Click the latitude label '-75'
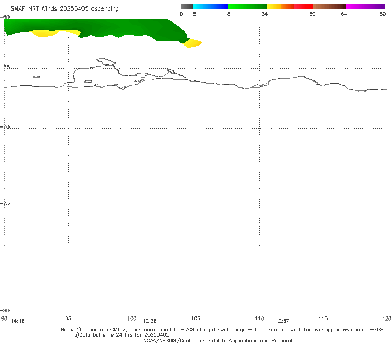Viewport: 391px width, 344px height. coord(5,203)
